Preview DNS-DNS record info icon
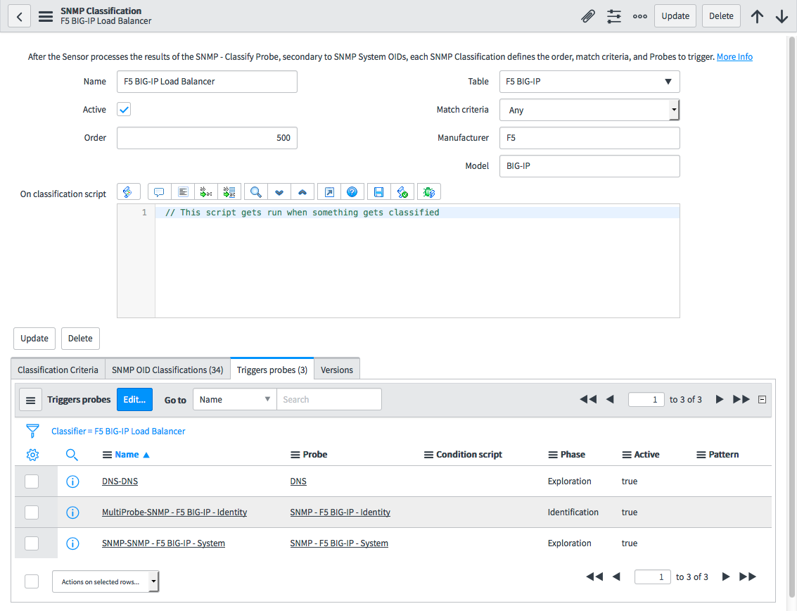 (72, 481)
